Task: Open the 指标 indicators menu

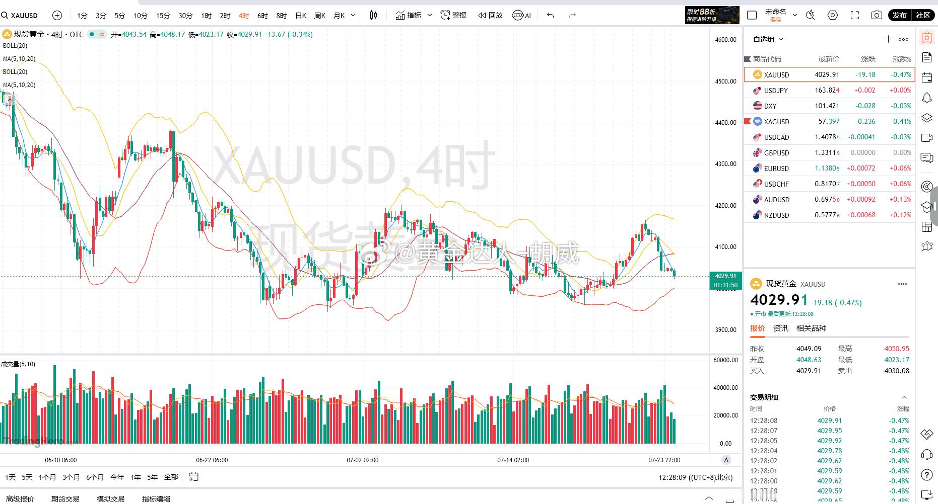Action: (409, 16)
